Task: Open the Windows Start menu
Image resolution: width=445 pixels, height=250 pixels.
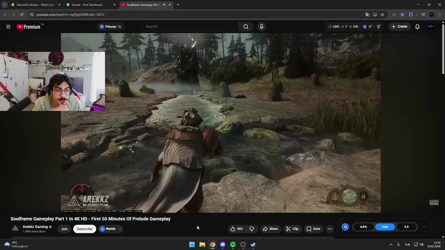Action: (192, 244)
